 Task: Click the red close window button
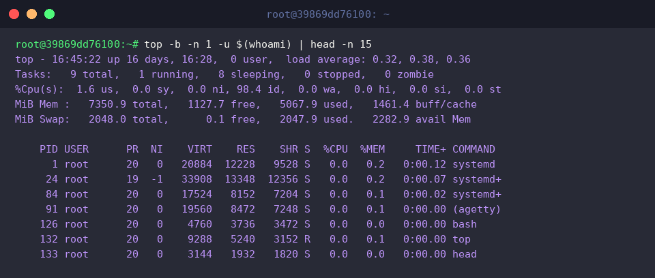tap(14, 14)
